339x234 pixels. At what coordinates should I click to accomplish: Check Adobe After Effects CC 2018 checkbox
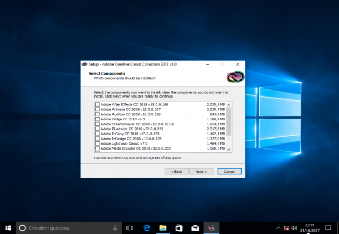97,104
